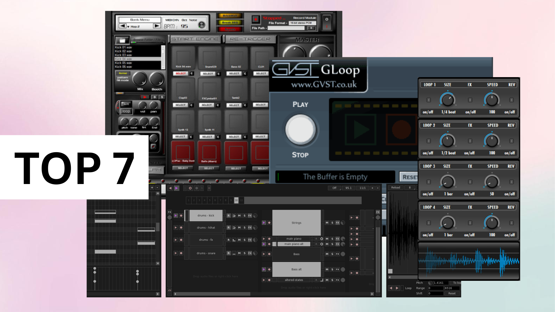Image resolution: width=555 pixels, height=312 pixels.
Task: Trigger the Snare029 drum pad
Action: [210, 58]
